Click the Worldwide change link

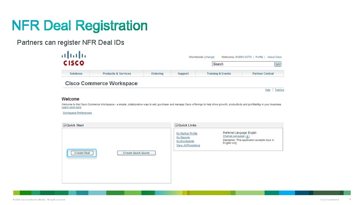209,57
